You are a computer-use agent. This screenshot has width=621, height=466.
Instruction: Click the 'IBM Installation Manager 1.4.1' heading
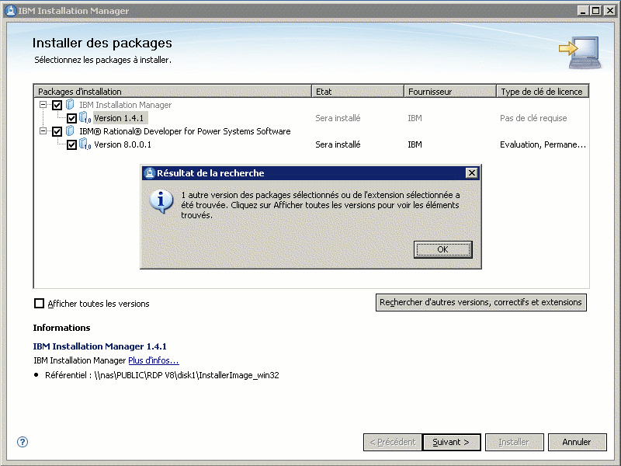pyautogui.click(x=100, y=346)
